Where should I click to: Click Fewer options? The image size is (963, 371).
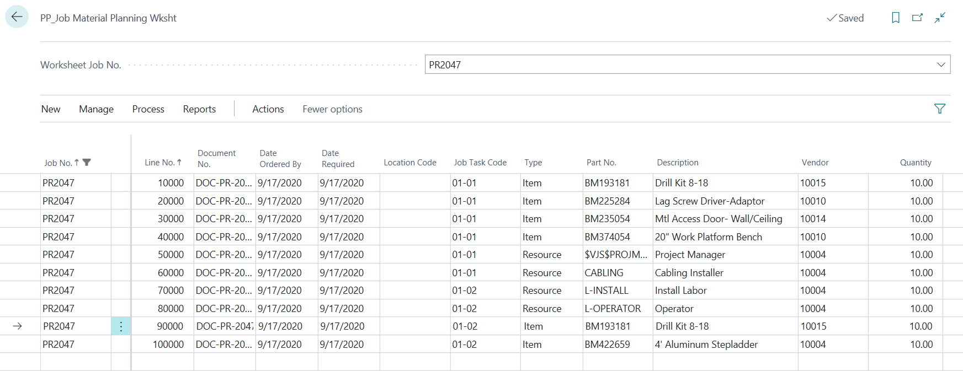(332, 109)
